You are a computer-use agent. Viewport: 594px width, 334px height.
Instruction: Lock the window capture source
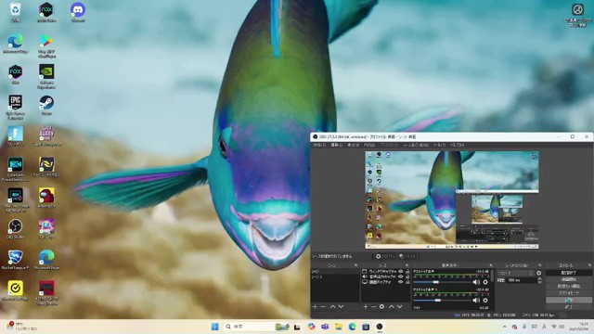point(407,272)
